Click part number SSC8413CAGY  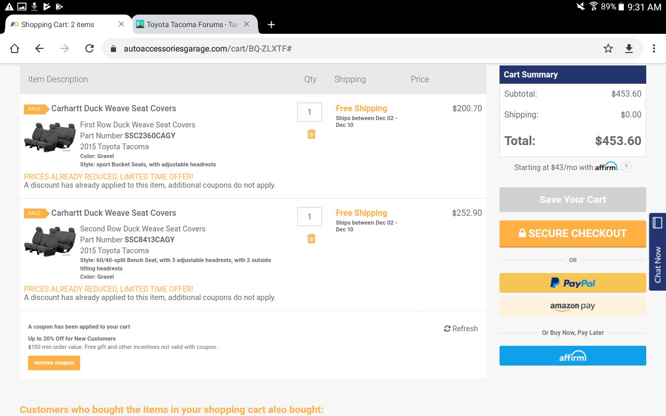pos(149,240)
